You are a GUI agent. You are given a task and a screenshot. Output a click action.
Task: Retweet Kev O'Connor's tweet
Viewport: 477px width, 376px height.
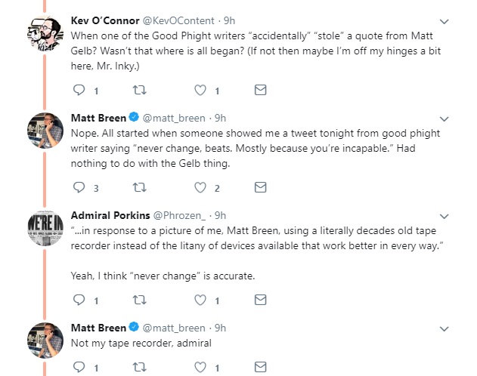139,90
